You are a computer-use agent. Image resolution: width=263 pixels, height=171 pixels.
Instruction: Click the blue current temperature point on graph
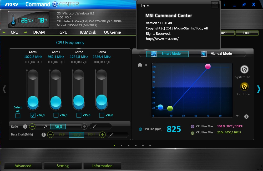tap(160, 107)
